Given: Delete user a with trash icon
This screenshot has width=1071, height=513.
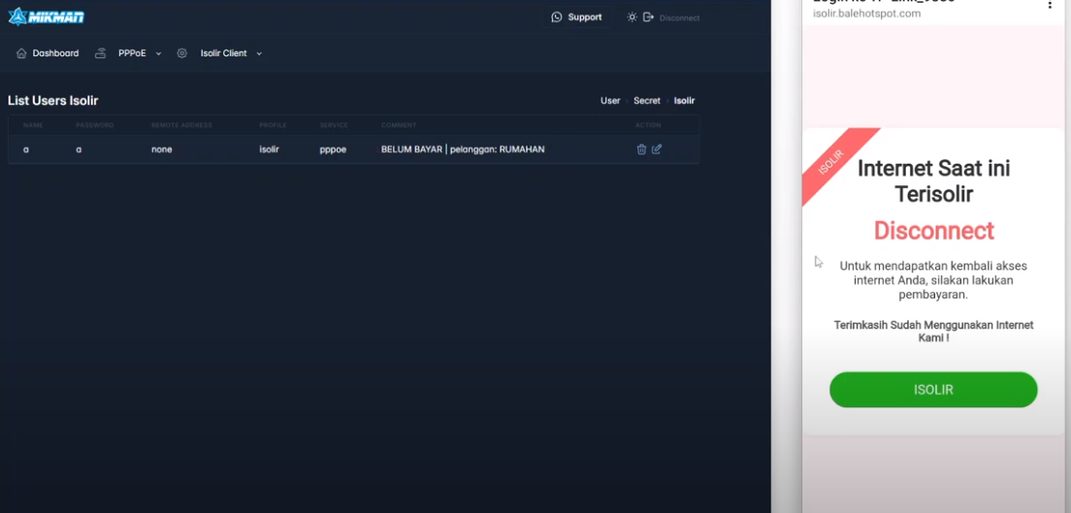Looking at the screenshot, I should [x=641, y=149].
